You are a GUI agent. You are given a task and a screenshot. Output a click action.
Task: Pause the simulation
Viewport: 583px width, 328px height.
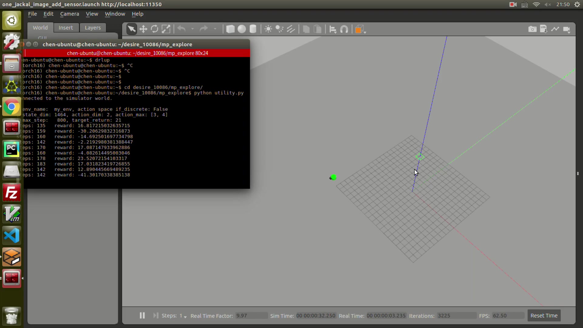pyautogui.click(x=142, y=316)
